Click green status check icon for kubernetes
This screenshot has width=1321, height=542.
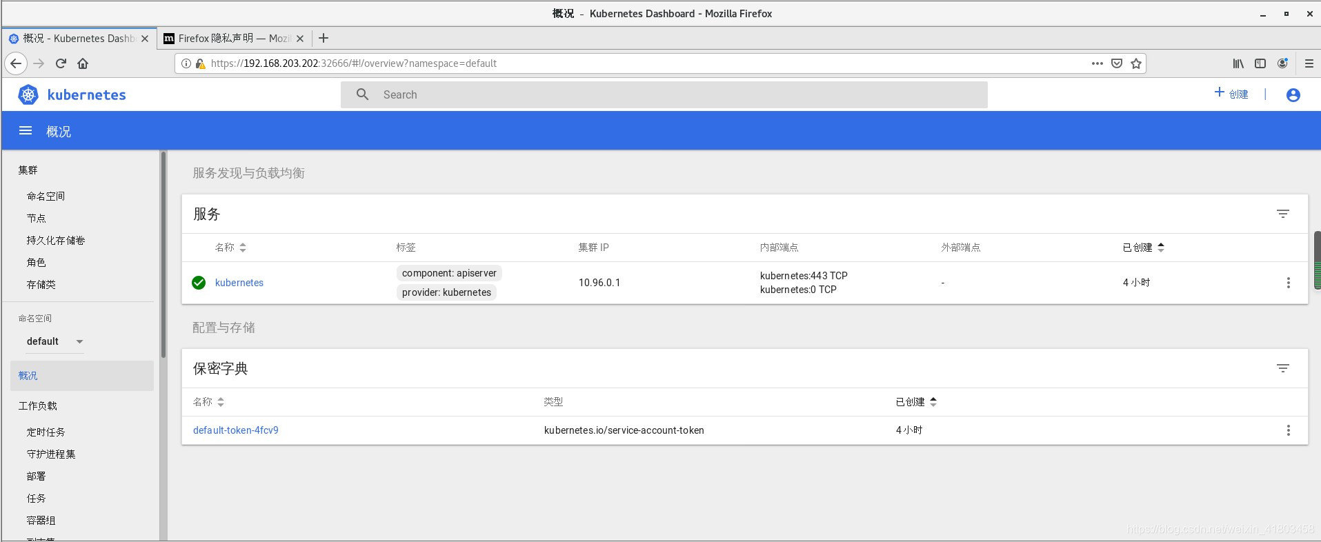click(199, 283)
